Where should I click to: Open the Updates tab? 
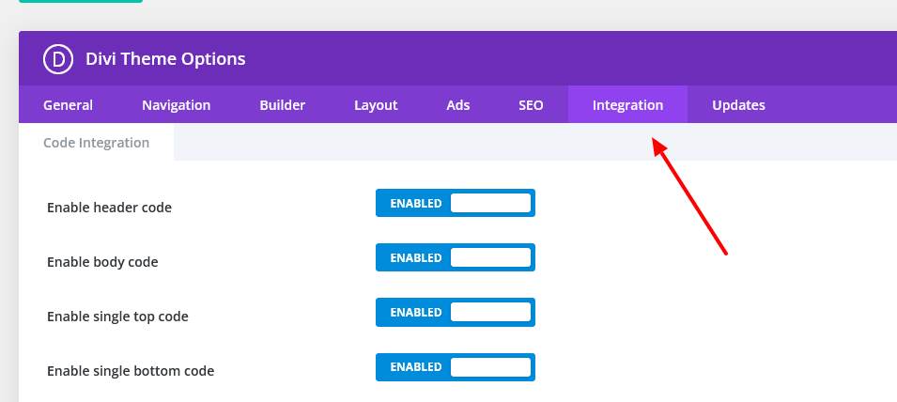[x=738, y=105]
